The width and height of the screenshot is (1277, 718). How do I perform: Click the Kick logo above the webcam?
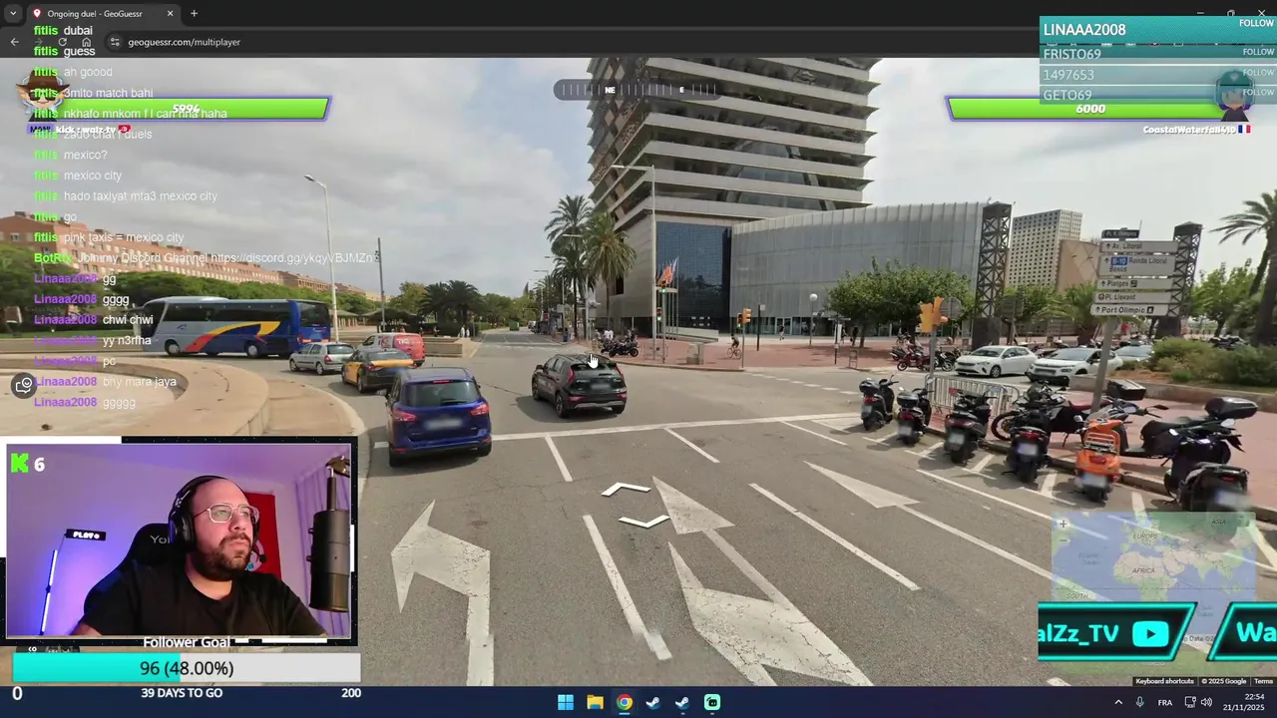pos(20,464)
